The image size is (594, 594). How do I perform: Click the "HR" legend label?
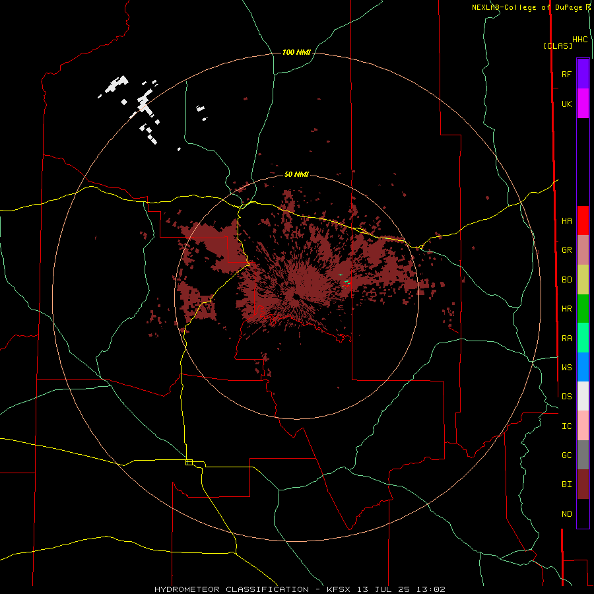(566, 309)
